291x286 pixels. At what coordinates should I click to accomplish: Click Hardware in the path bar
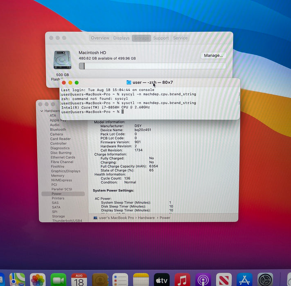point(146,218)
